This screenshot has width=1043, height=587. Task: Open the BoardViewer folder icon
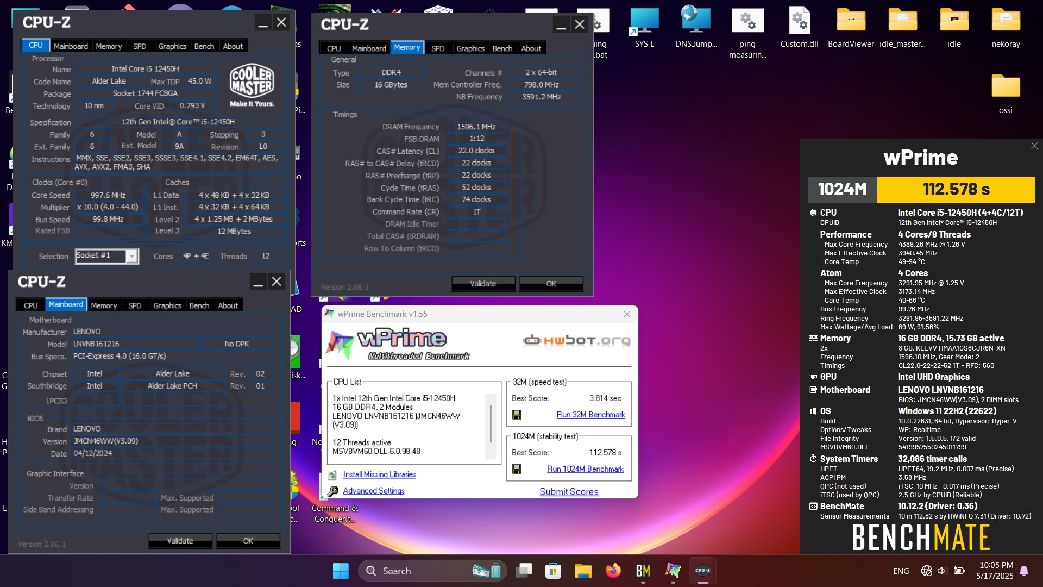(851, 27)
